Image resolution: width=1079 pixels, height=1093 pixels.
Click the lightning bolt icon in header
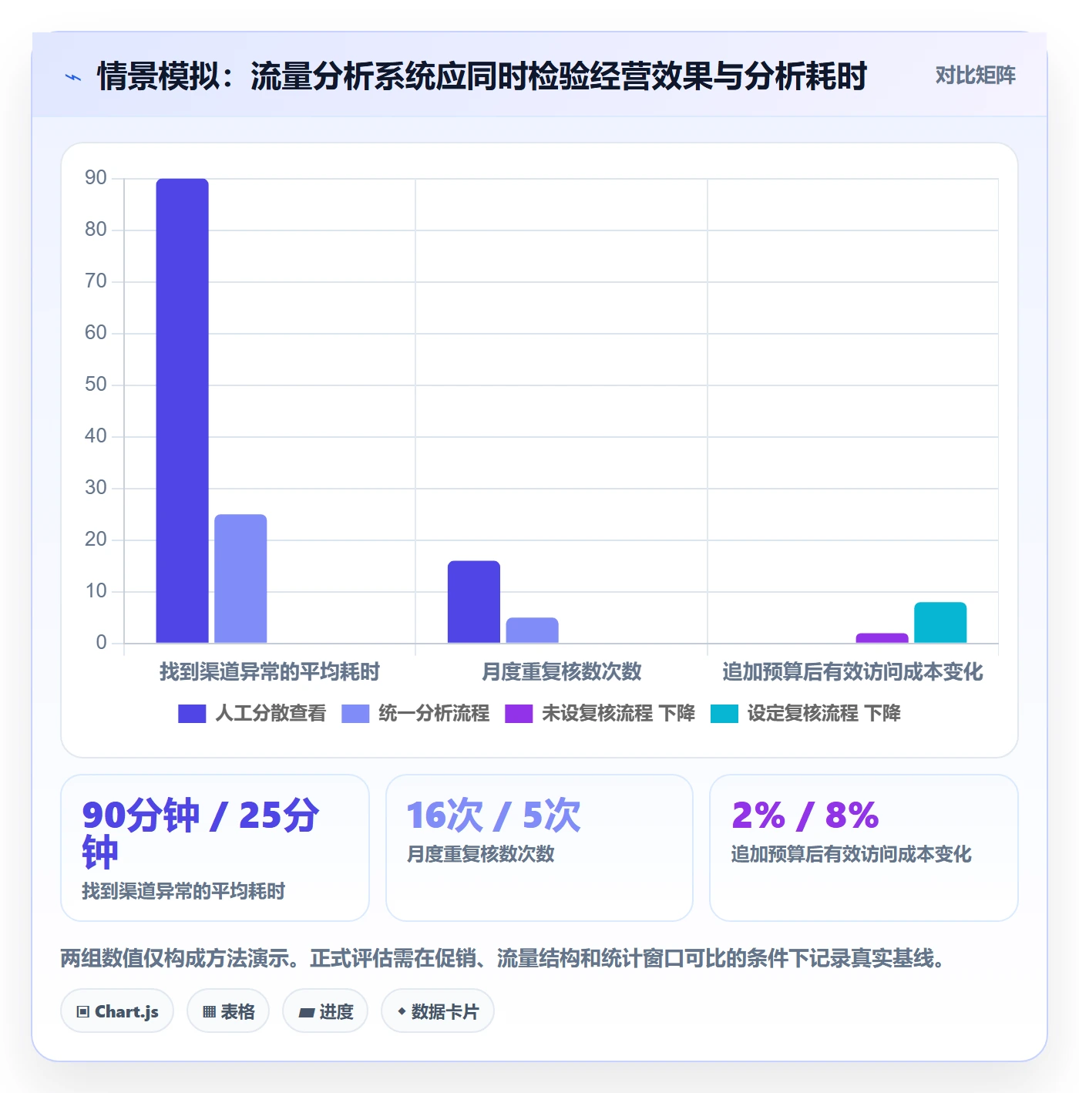coord(73,77)
